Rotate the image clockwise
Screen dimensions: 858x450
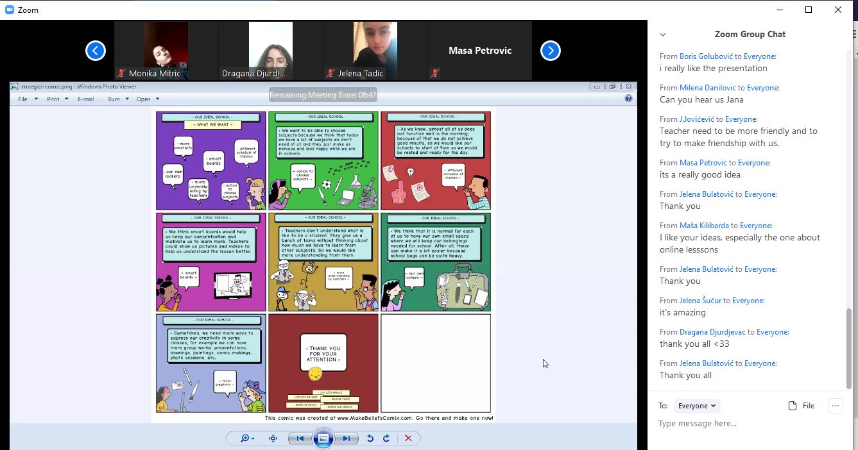386,438
